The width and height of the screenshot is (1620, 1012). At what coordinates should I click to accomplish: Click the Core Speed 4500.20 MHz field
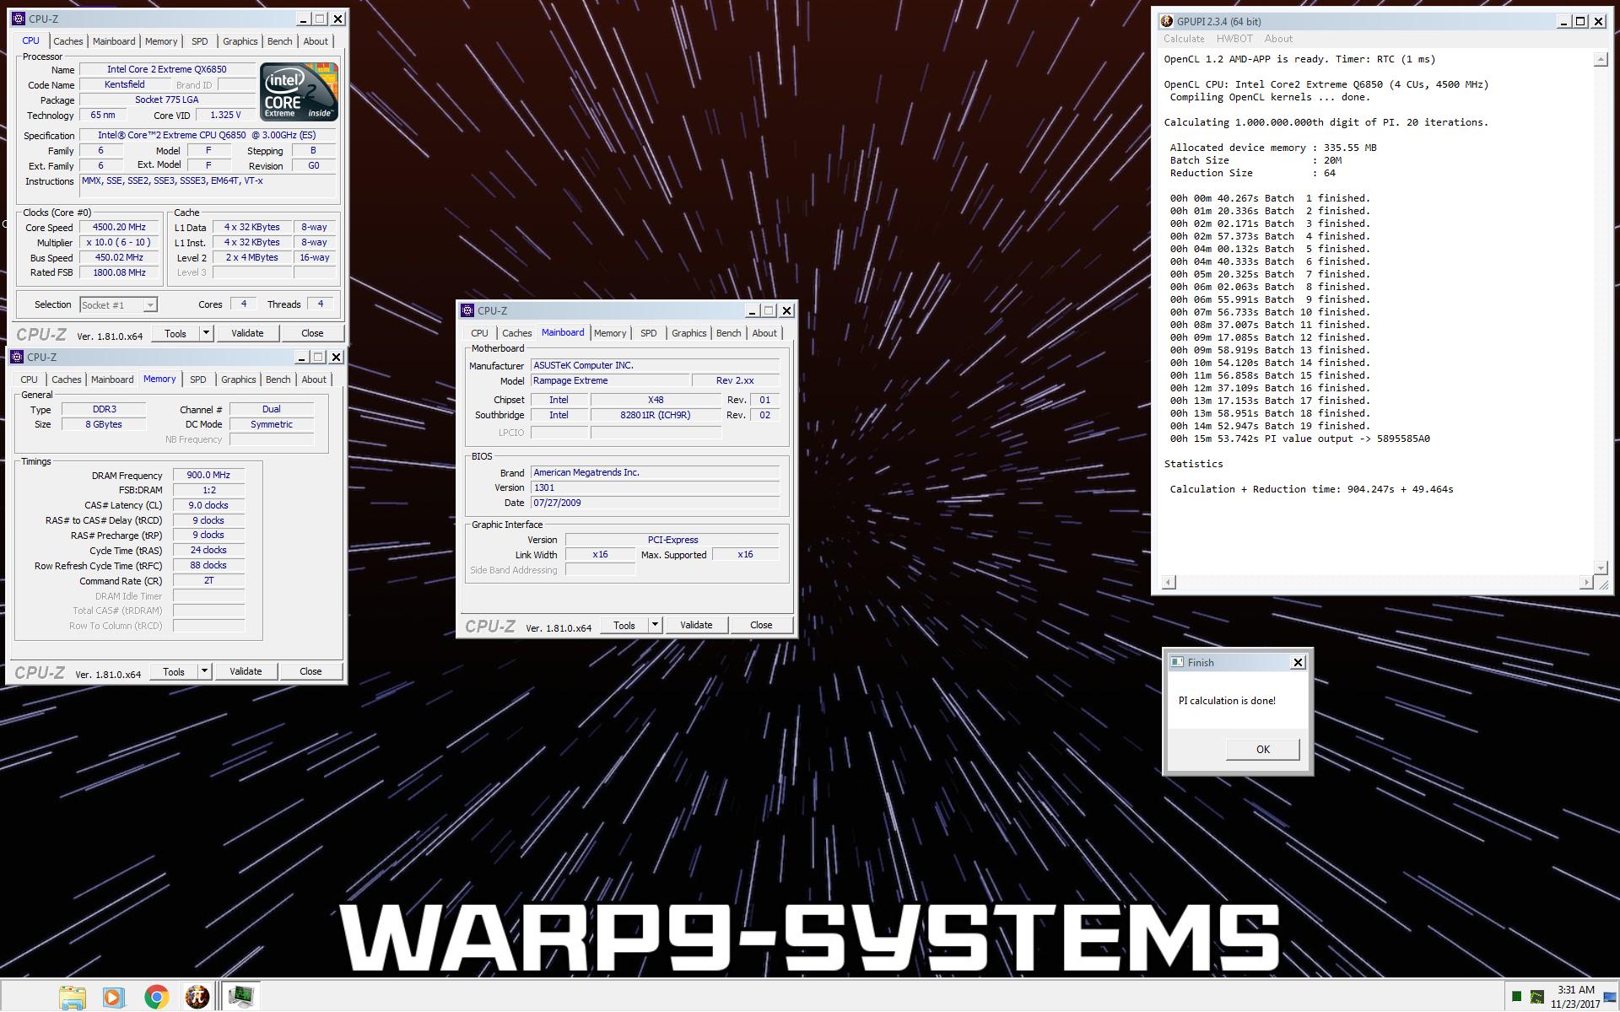point(119,228)
